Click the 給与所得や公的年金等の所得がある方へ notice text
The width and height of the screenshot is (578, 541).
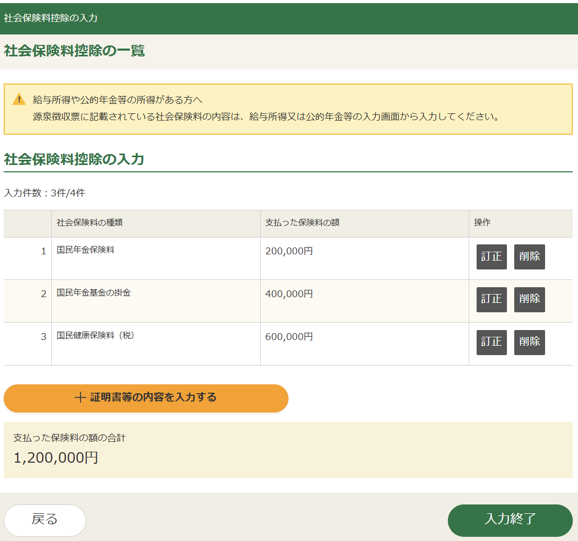pyautogui.click(x=117, y=100)
